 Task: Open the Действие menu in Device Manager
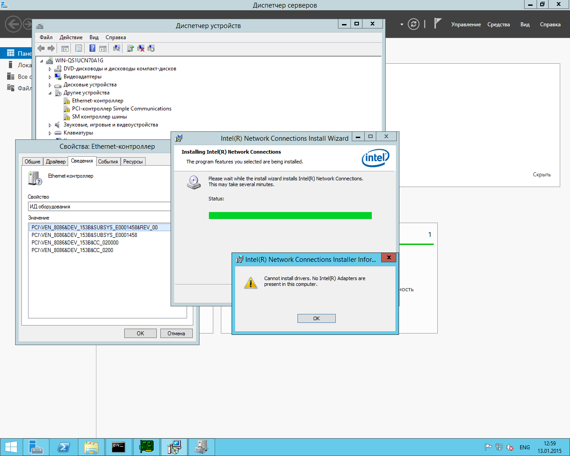[x=71, y=37]
